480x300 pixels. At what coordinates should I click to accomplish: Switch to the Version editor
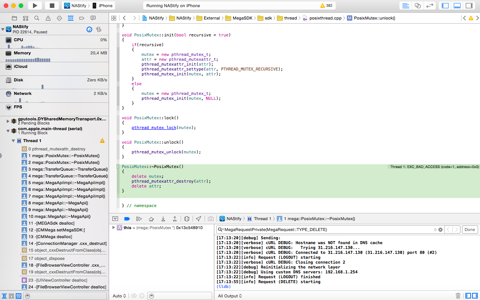[x=430, y=6]
